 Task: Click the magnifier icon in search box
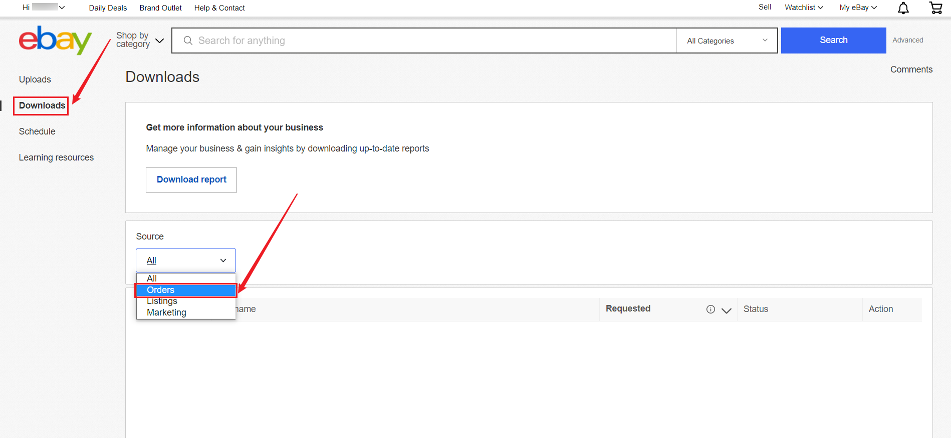tap(188, 40)
